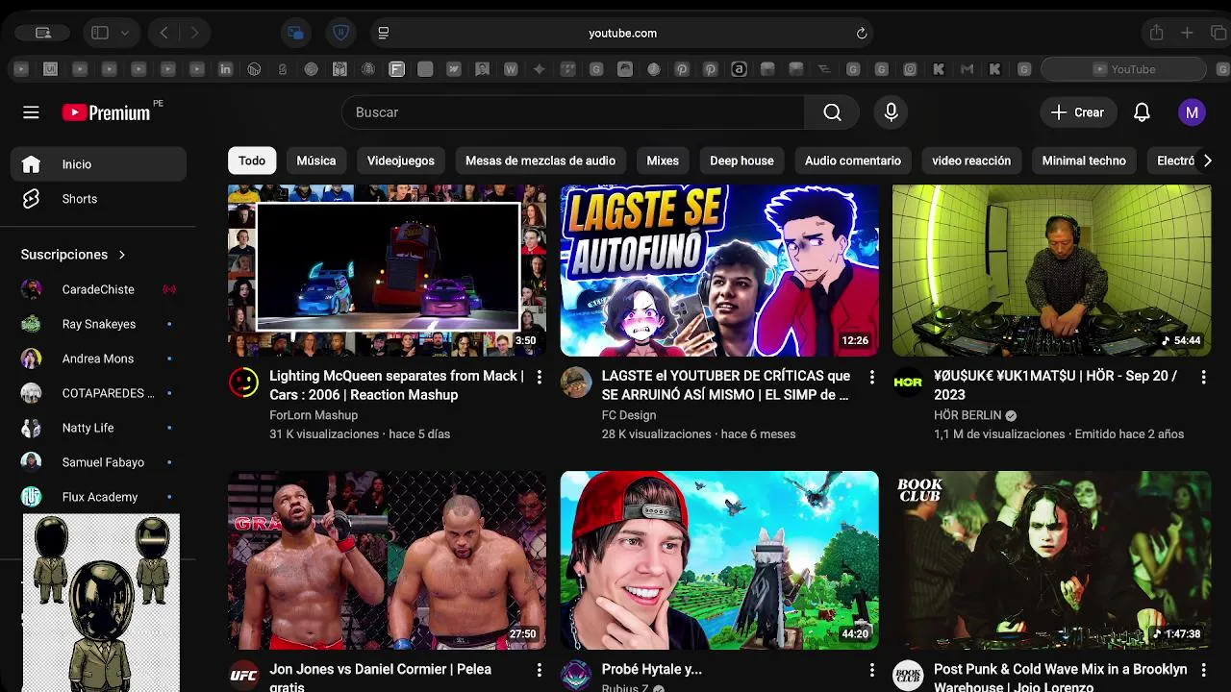
Task: Open a new tab with plus icon
Action: click(x=1187, y=33)
